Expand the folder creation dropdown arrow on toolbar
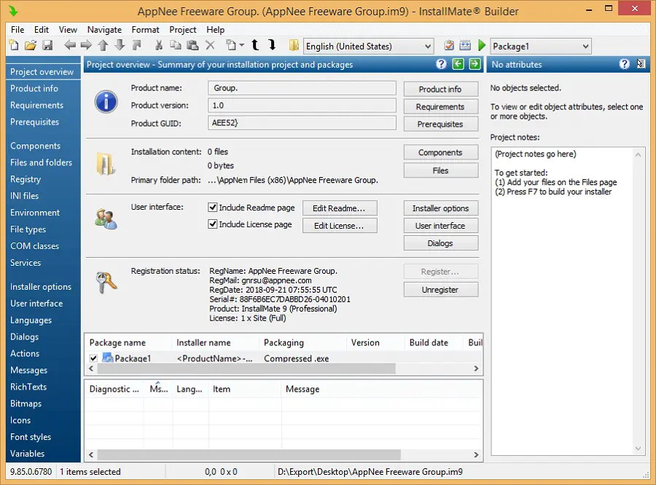The height and width of the screenshot is (485, 656). [241, 45]
